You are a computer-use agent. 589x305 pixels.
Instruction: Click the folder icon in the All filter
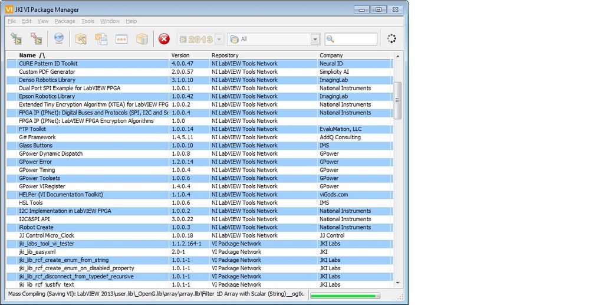(235, 39)
